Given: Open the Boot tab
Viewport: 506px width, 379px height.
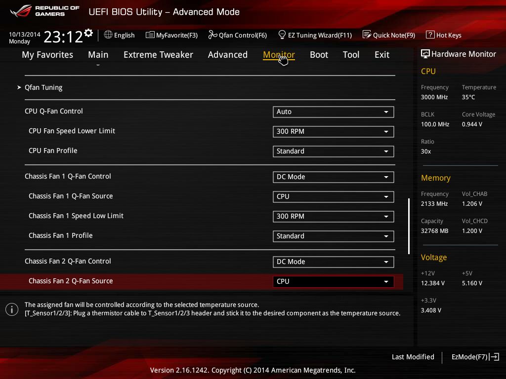Looking at the screenshot, I should pos(319,55).
